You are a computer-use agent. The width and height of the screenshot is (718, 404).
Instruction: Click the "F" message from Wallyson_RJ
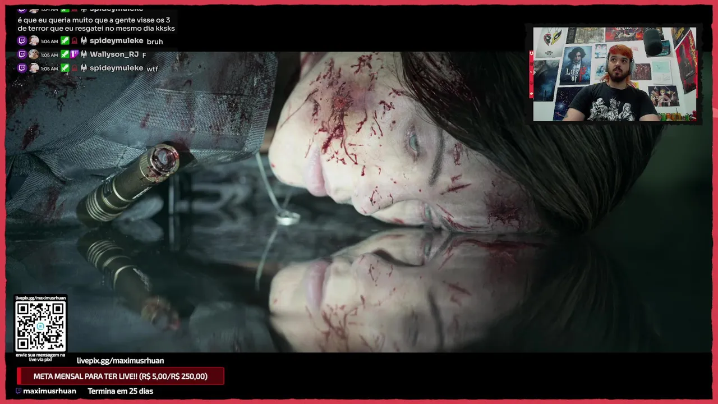[x=144, y=55]
